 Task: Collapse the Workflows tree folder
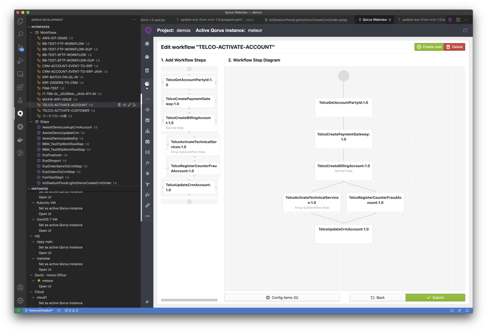pos(31,32)
